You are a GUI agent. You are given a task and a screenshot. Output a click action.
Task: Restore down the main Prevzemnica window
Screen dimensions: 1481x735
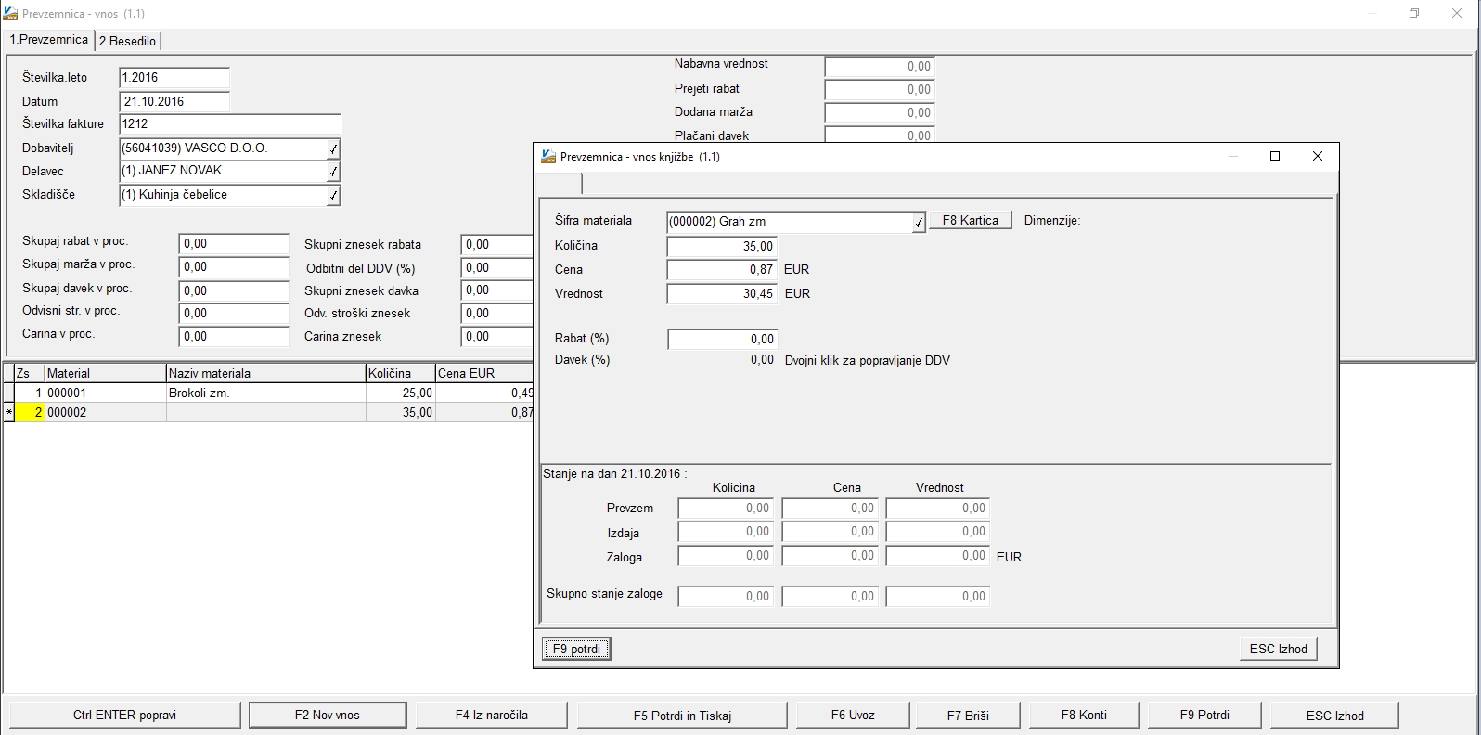pyautogui.click(x=1414, y=14)
